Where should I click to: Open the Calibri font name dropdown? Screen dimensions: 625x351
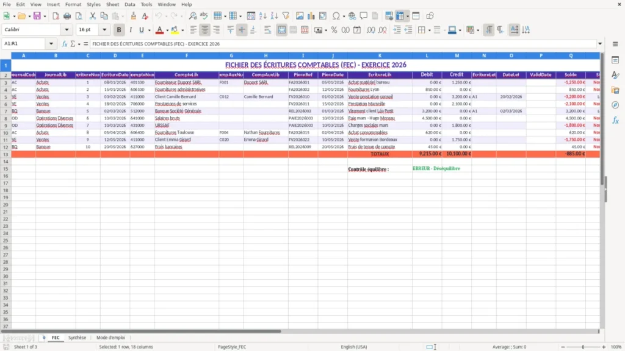[x=67, y=30]
